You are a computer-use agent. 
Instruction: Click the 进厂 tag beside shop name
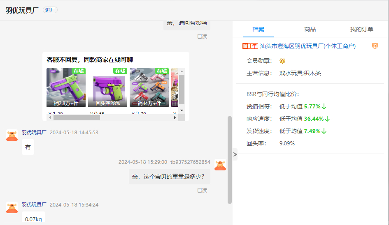point(51,10)
